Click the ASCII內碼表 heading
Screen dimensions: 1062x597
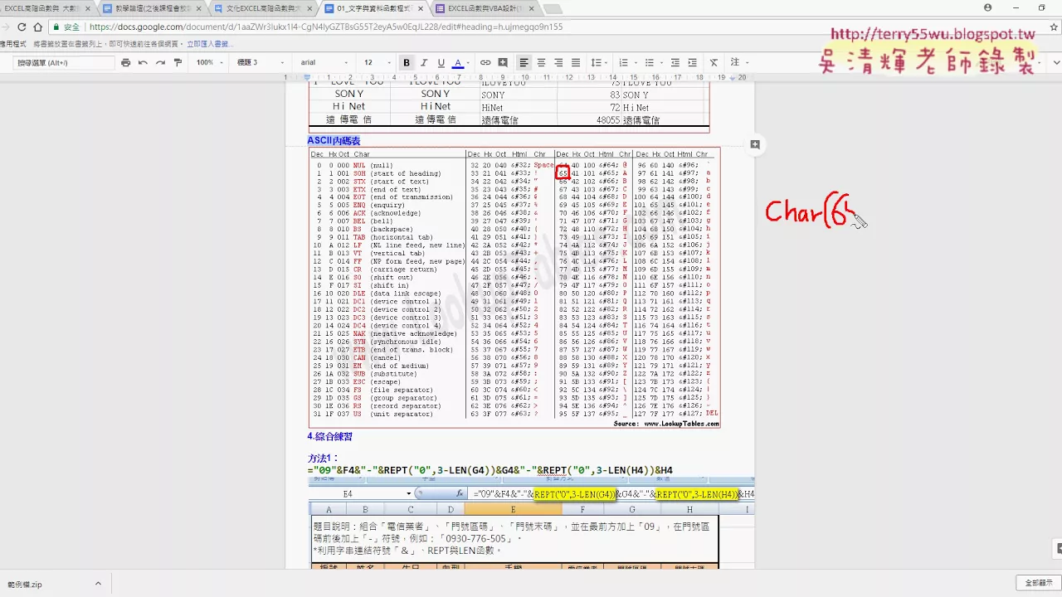tap(334, 141)
